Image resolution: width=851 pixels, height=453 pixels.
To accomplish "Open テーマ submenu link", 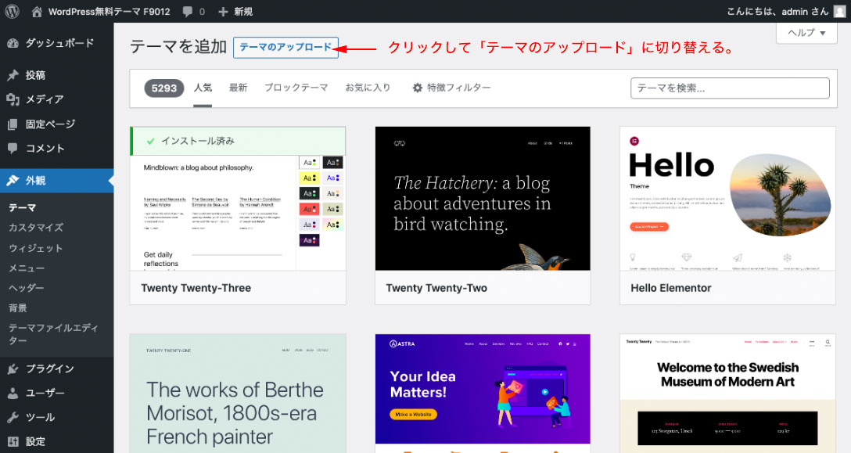I will [x=22, y=207].
